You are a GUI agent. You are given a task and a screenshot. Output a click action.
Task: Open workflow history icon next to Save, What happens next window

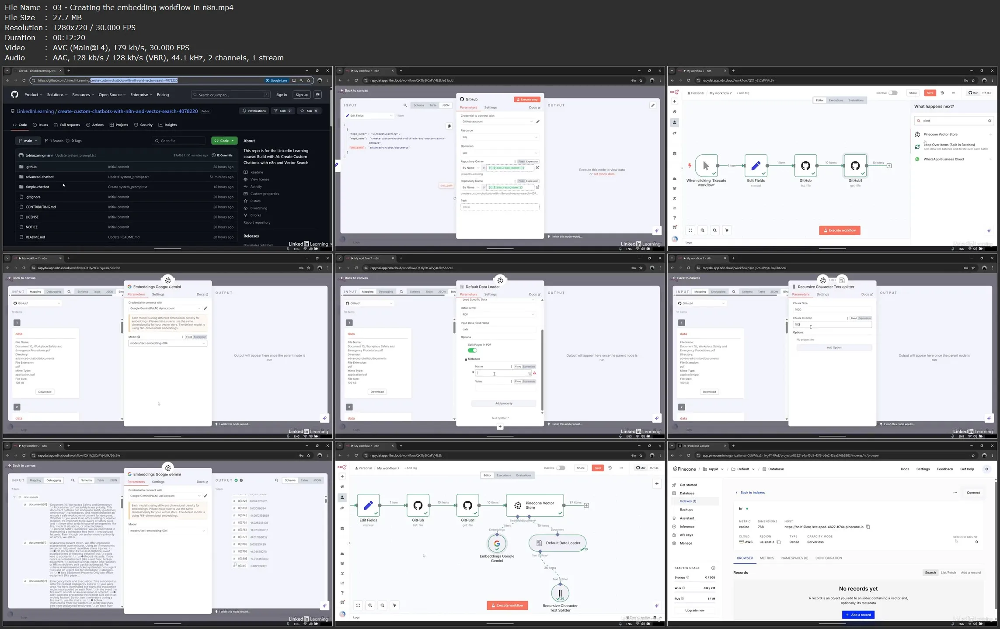942,93
